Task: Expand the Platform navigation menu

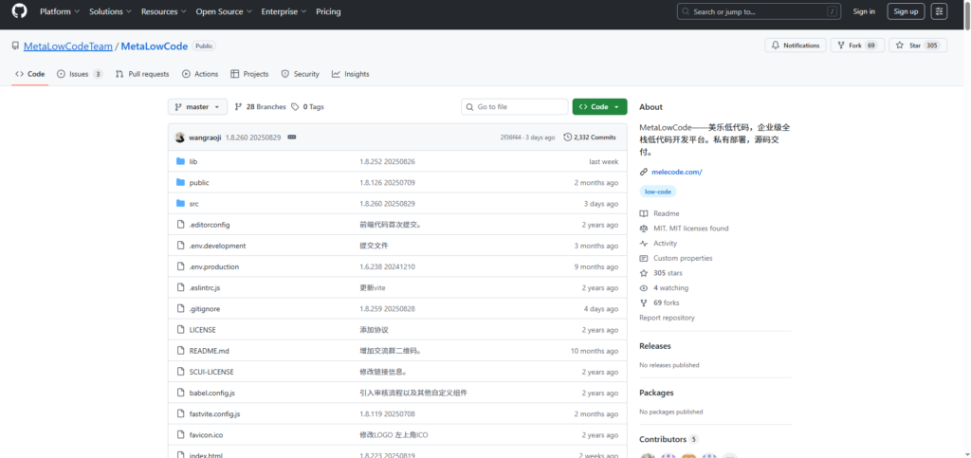Action: pos(59,11)
